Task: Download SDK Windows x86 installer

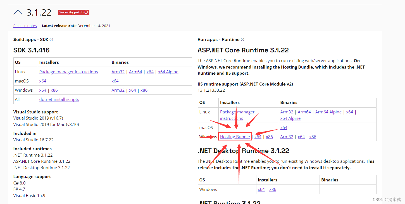Action: (54, 90)
